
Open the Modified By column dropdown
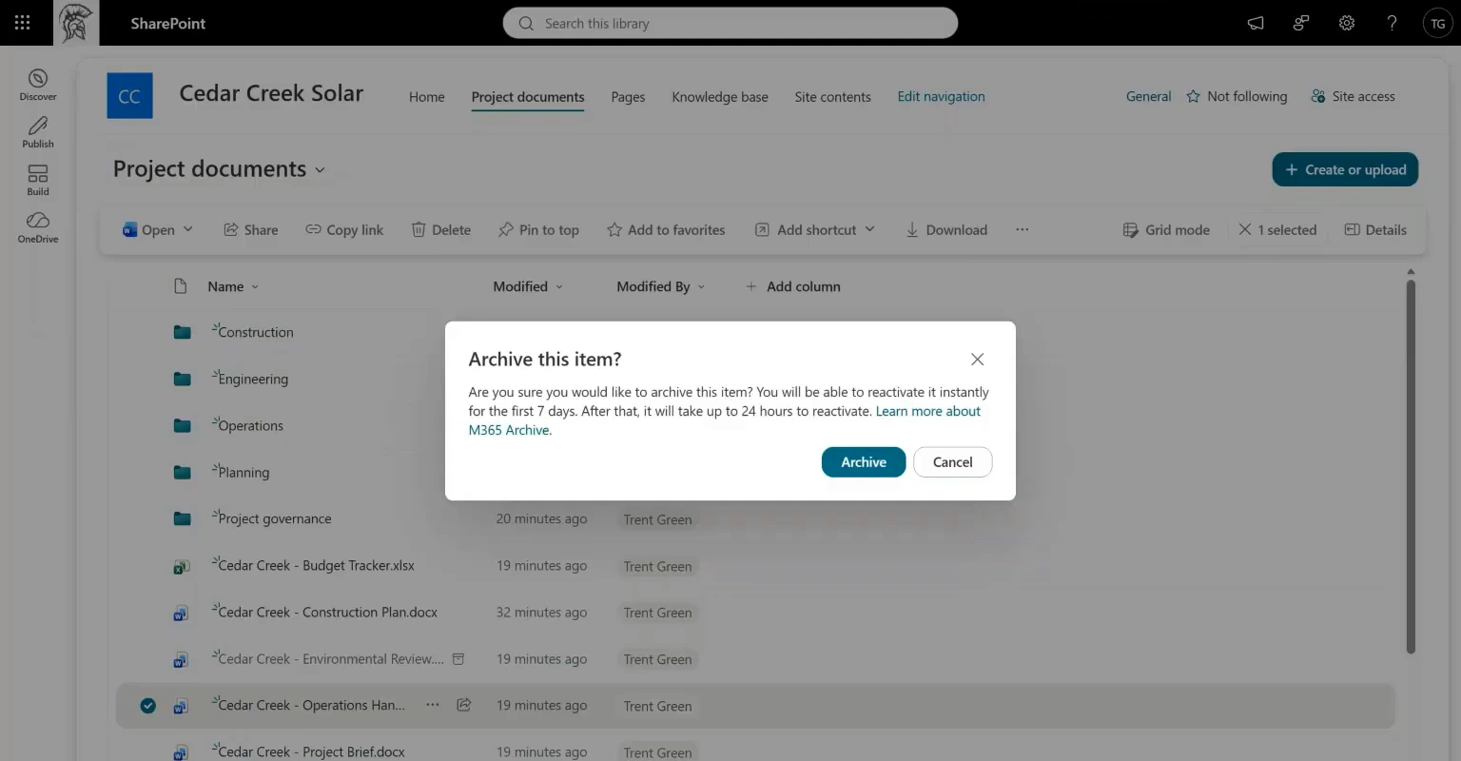[661, 286]
